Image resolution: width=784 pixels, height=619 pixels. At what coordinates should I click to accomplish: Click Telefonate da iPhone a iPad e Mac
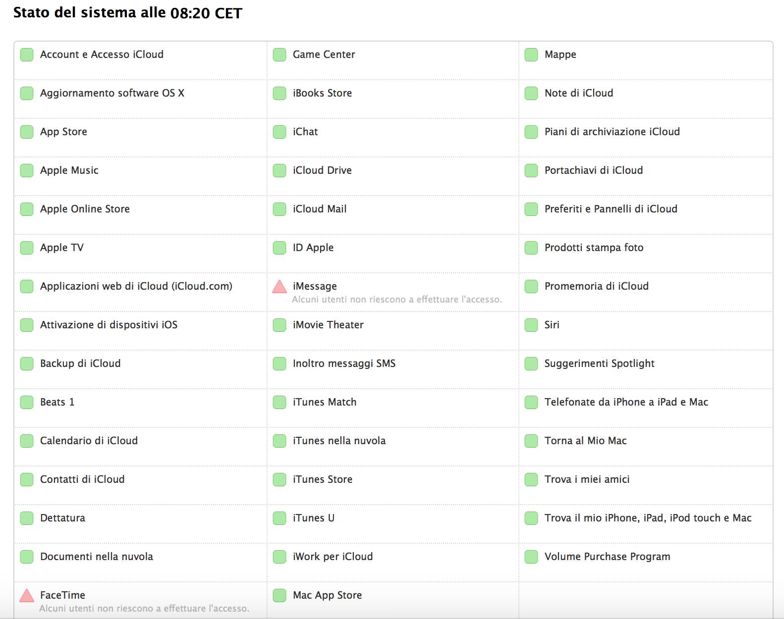[626, 402]
